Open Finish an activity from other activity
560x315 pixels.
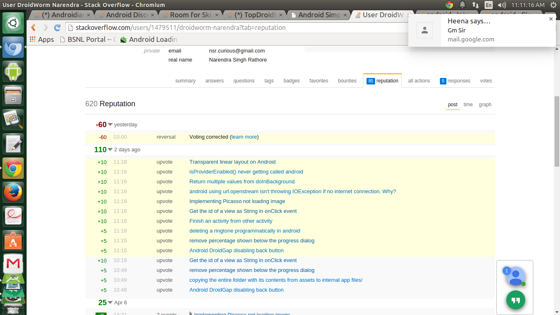coord(231,221)
